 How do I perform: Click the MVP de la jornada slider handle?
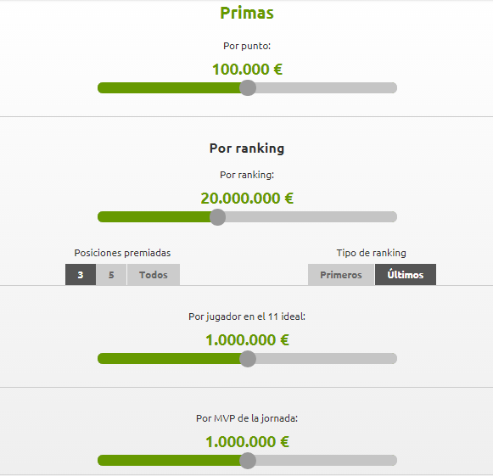pyautogui.click(x=248, y=461)
